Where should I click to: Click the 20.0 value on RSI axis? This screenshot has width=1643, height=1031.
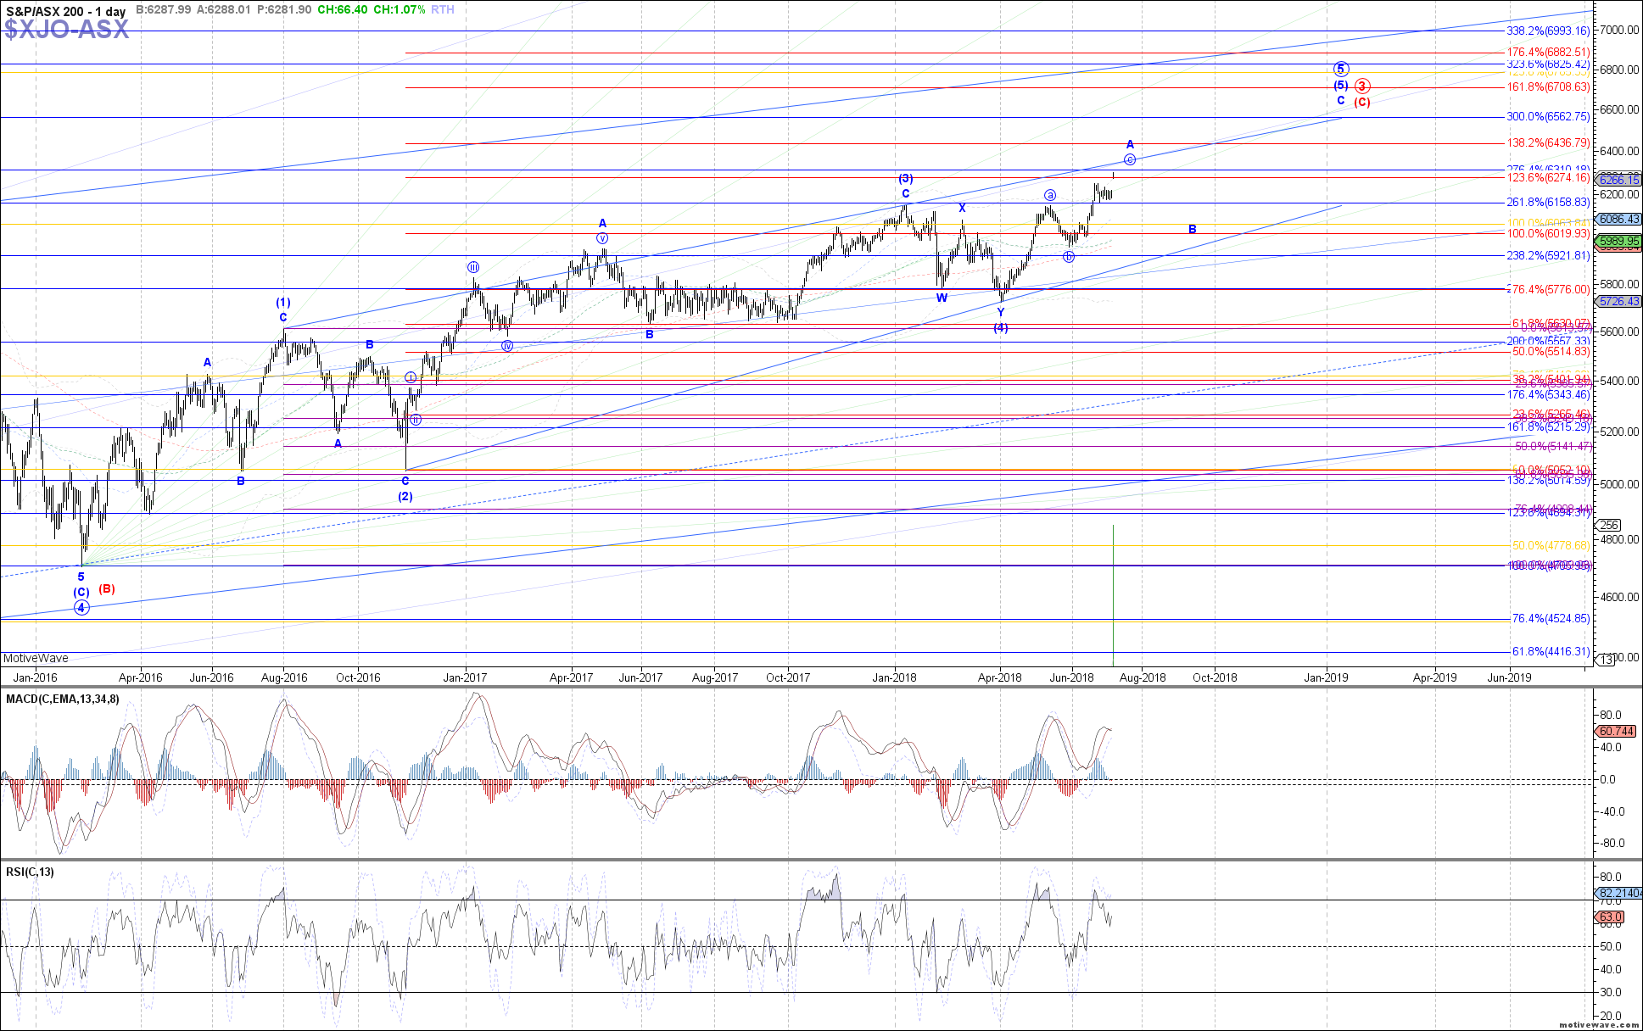pyautogui.click(x=1611, y=1016)
